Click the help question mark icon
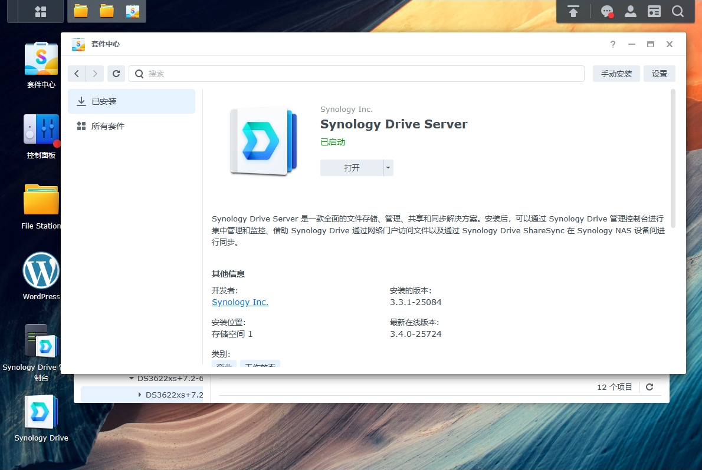The image size is (702, 470). coord(612,44)
